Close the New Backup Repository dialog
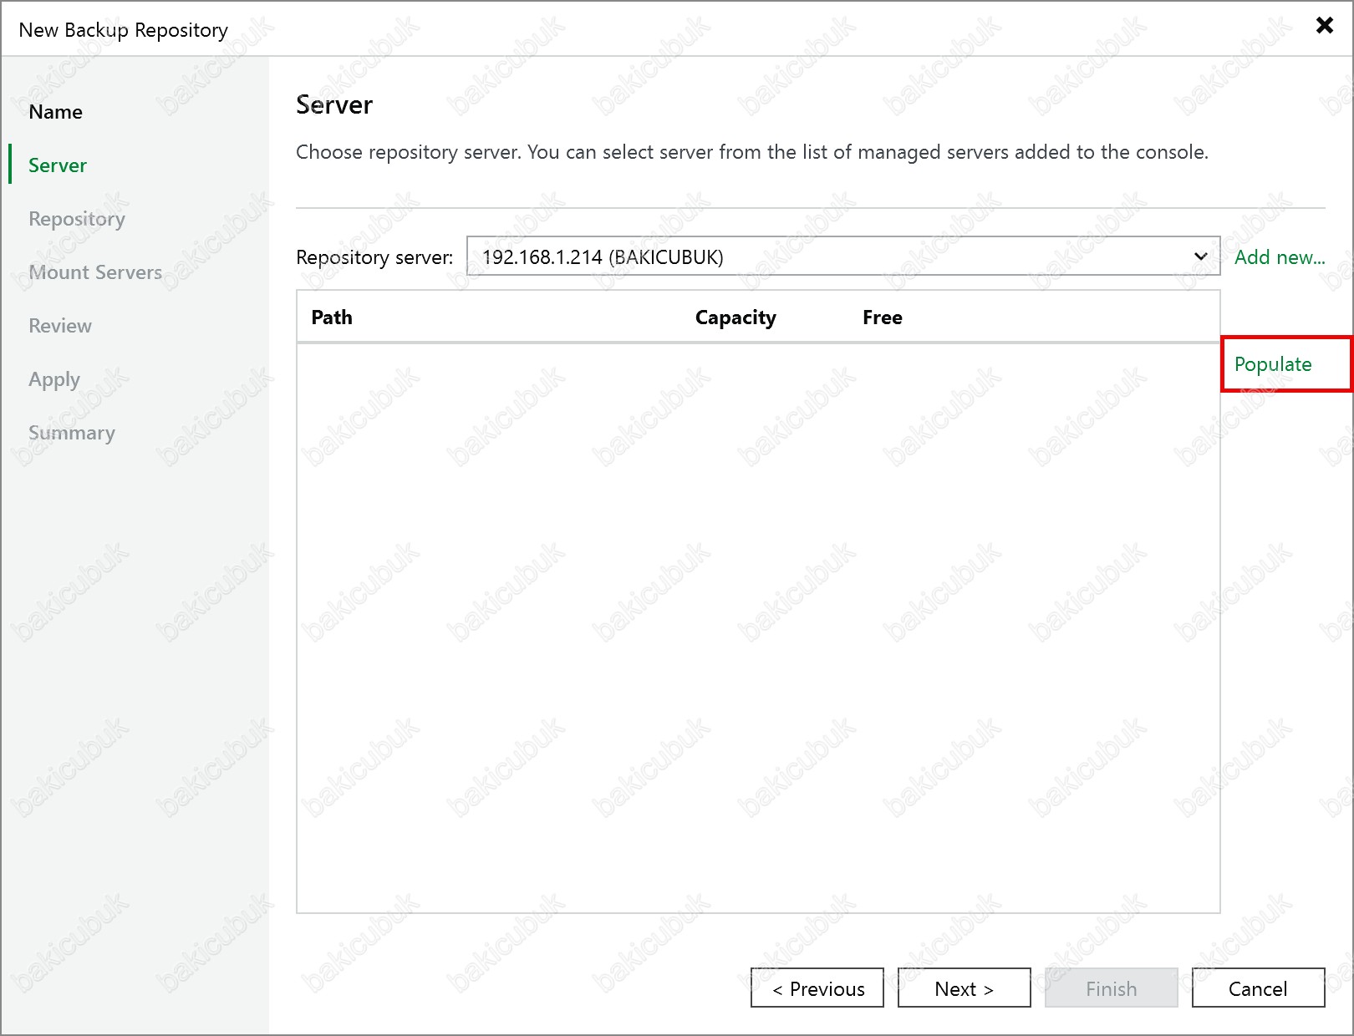Viewport: 1354px width, 1036px height. click(1324, 25)
